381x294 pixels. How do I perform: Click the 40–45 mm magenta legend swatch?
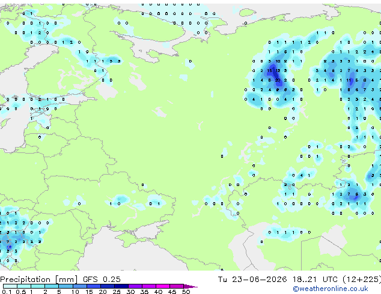tap(163, 286)
